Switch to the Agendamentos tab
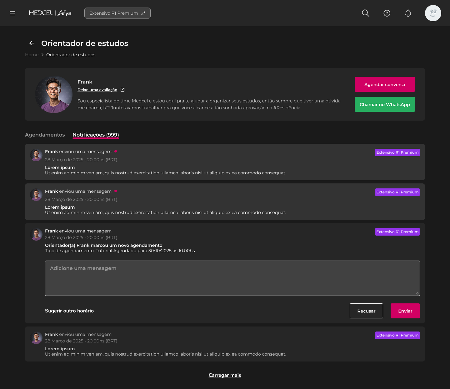The width and height of the screenshot is (450, 389). (x=45, y=135)
